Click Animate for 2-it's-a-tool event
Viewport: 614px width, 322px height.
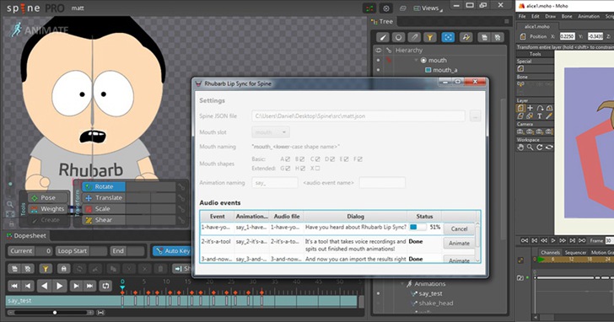(x=459, y=244)
